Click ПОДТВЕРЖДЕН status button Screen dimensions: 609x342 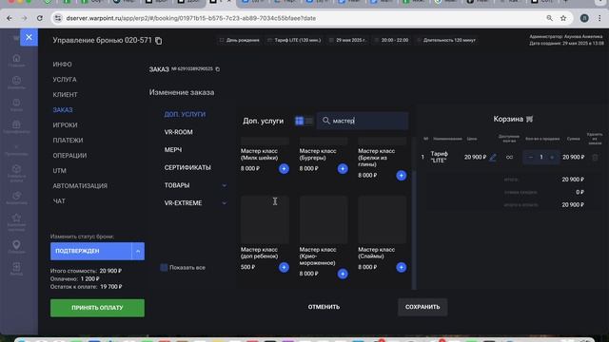tap(91, 251)
